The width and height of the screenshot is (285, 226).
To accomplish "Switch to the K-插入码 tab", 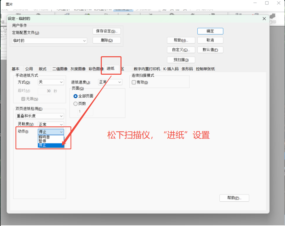I will [x=171, y=69].
